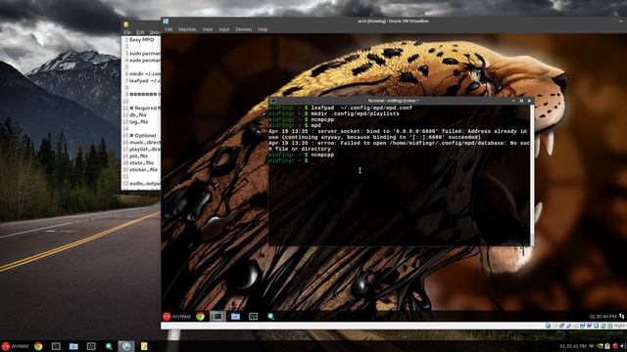
Task: Open the search magnifier in guest taskbar
Action: tap(270, 317)
